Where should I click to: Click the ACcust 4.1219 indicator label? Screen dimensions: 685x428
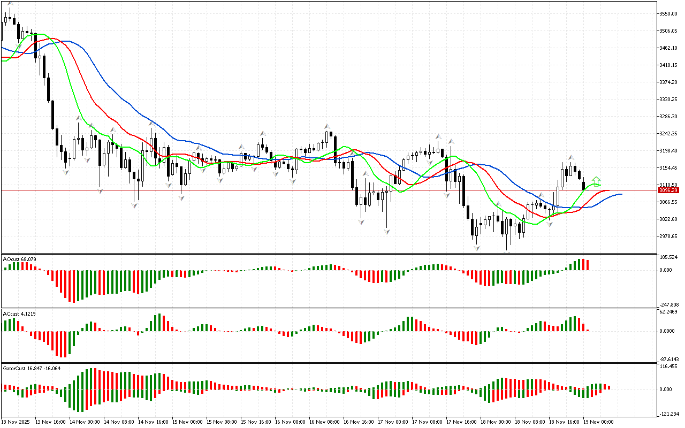(20, 313)
